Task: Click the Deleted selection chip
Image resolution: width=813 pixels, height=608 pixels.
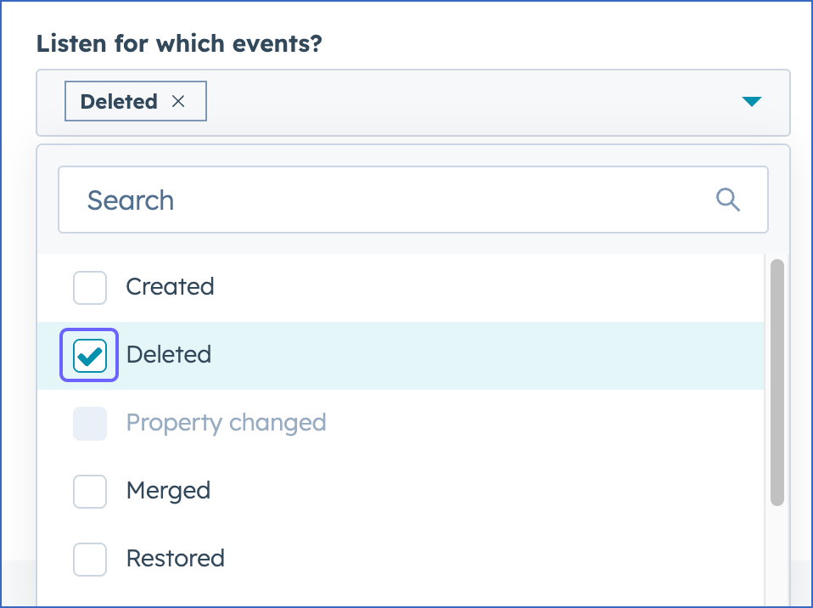Action: [x=119, y=101]
